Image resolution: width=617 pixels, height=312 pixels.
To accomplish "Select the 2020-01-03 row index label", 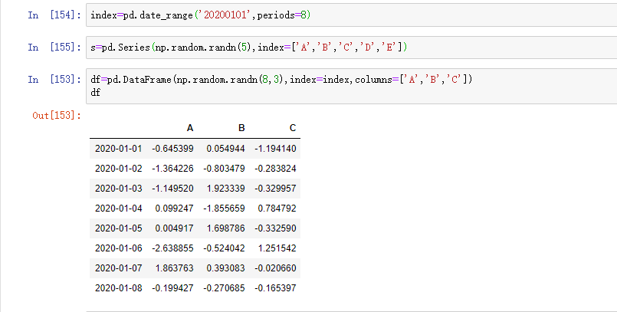I will pyautogui.click(x=119, y=187).
